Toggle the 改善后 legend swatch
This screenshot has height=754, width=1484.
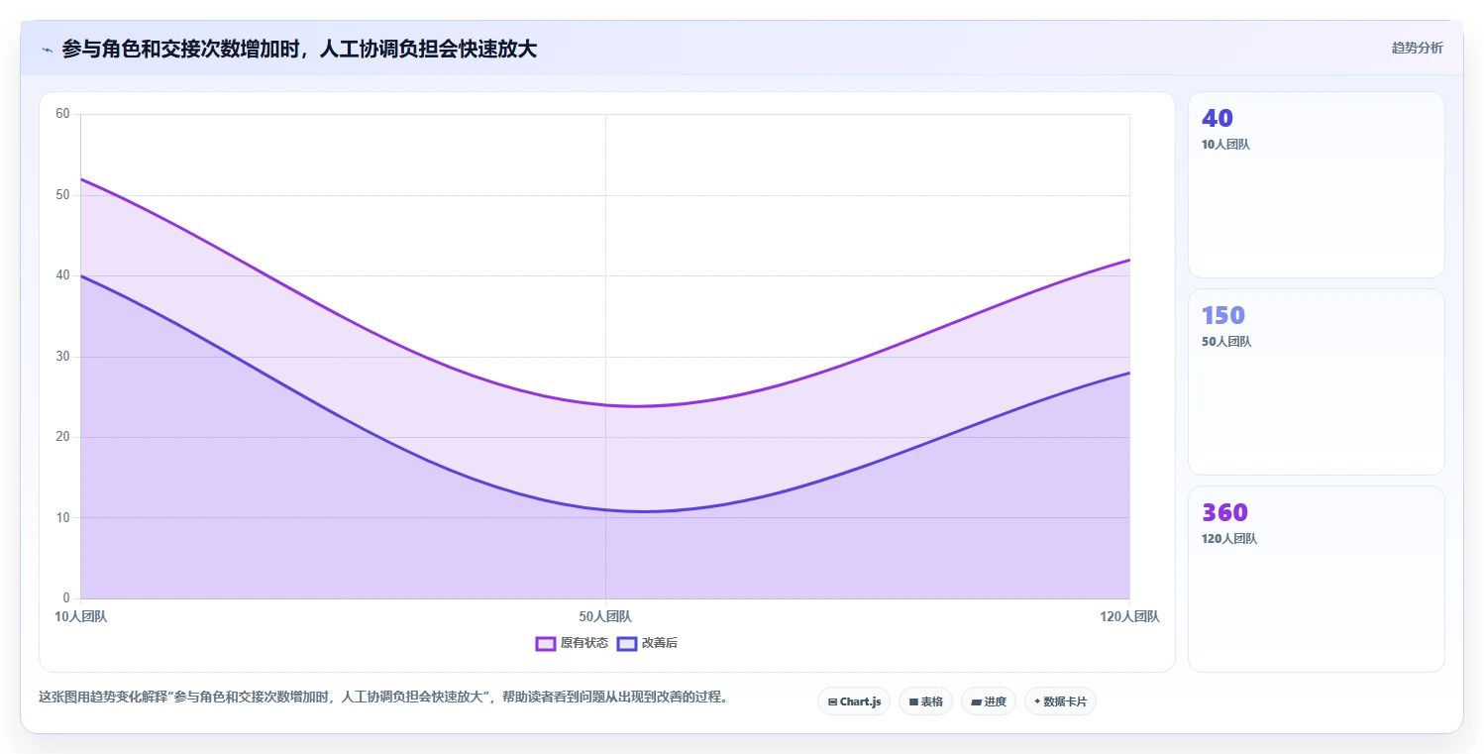coord(626,643)
